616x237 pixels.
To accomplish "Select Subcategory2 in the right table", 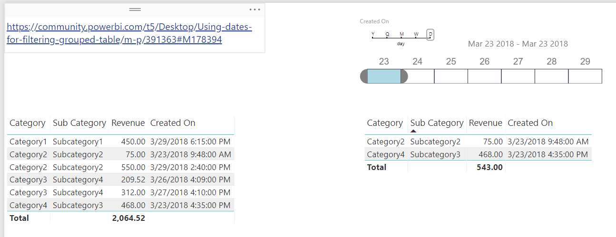I will pos(435,142).
